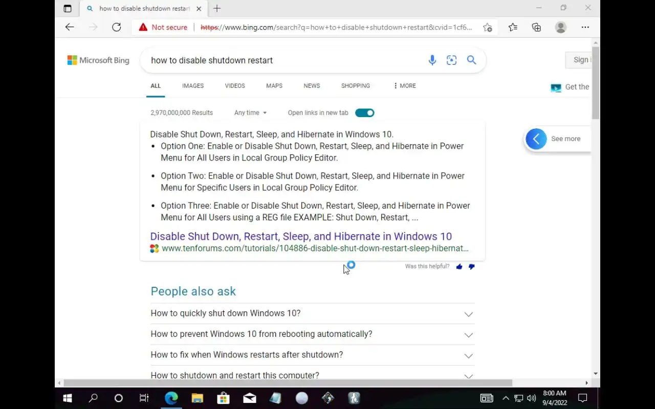Viewport: 655px width, 409px height.
Task: Close the 'how to disable shutdown restart' tab
Action: tap(199, 9)
